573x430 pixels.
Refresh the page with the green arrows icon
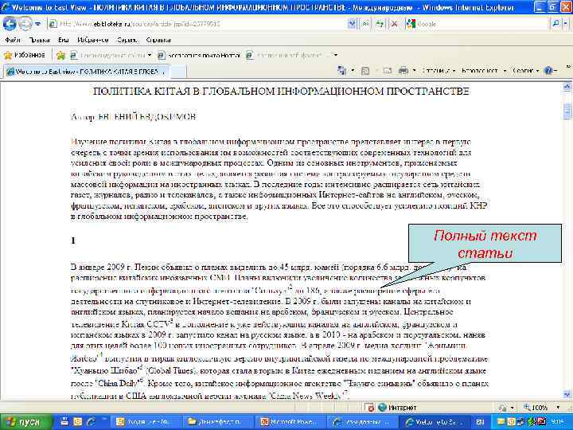pyautogui.click(x=380, y=24)
